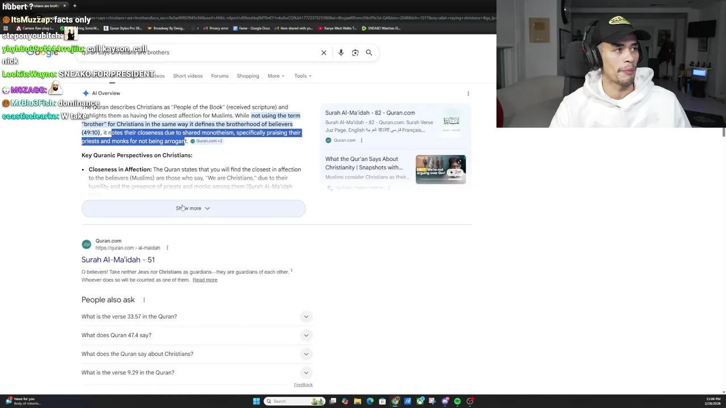Click the 'Closeness in Affection:' bullet text
The width and height of the screenshot is (726, 408).
[x=120, y=169]
